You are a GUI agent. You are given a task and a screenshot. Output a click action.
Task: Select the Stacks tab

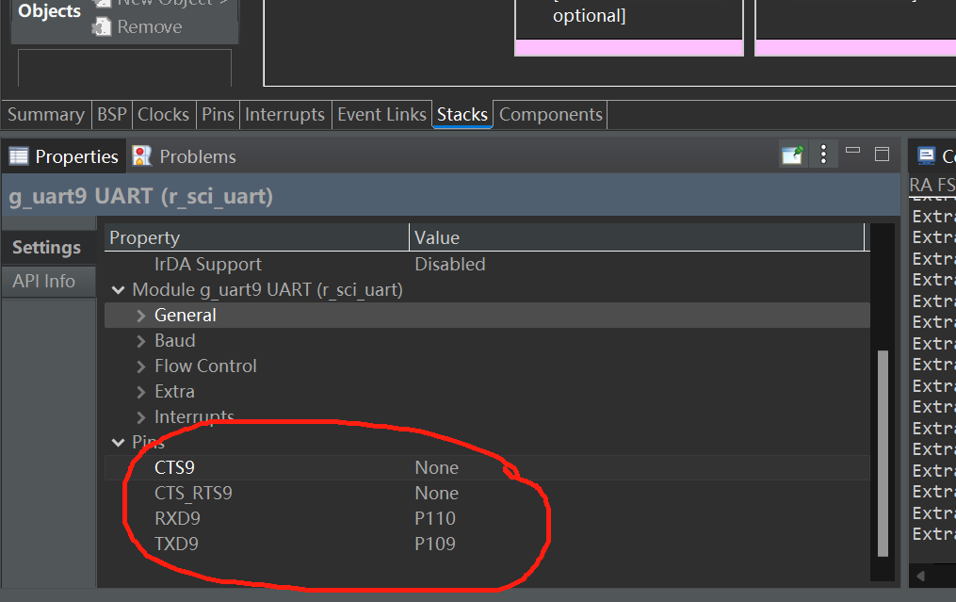[462, 115]
